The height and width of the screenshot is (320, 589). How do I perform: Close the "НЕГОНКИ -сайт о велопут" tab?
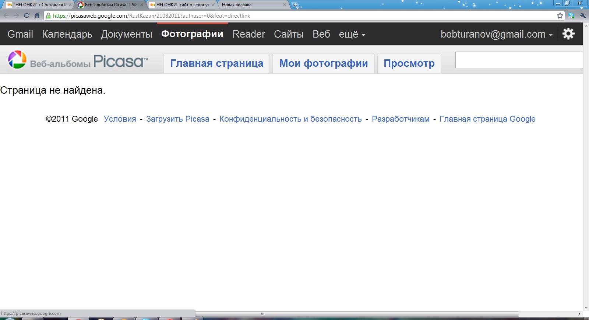pyautogui.click(x=213, y=5)
